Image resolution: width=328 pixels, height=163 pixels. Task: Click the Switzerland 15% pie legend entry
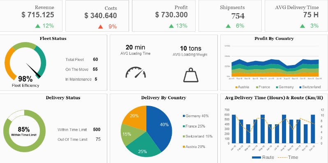pos(198,136)
